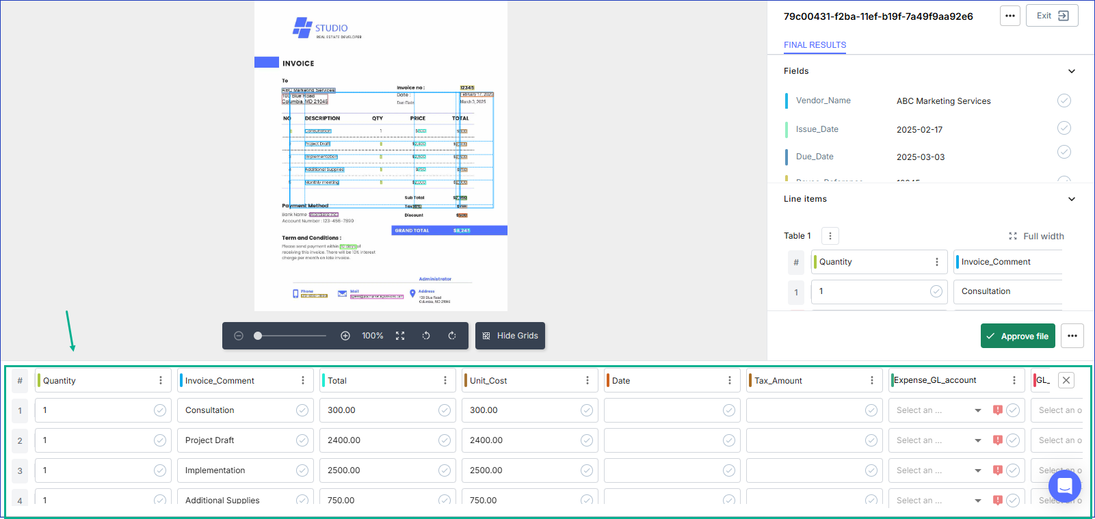Click the zoom out minus icon
The image size is (1095, 519).
(x=239, y=336)
